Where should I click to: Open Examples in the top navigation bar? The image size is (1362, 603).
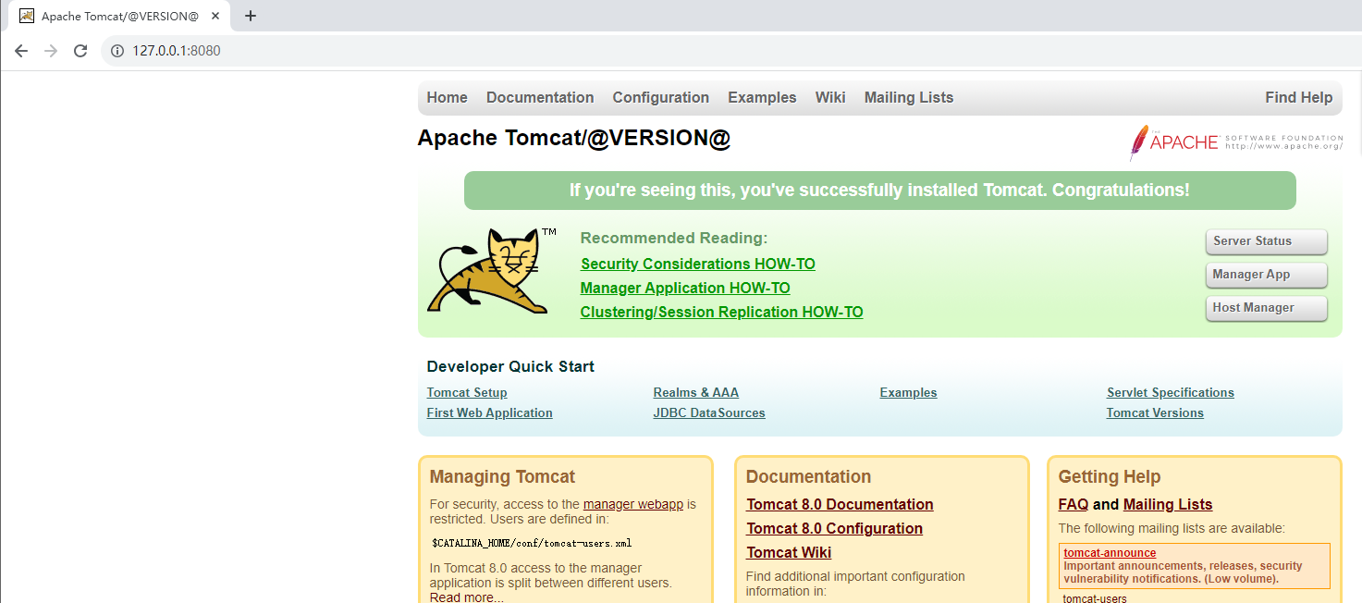(x=762, y=97)
